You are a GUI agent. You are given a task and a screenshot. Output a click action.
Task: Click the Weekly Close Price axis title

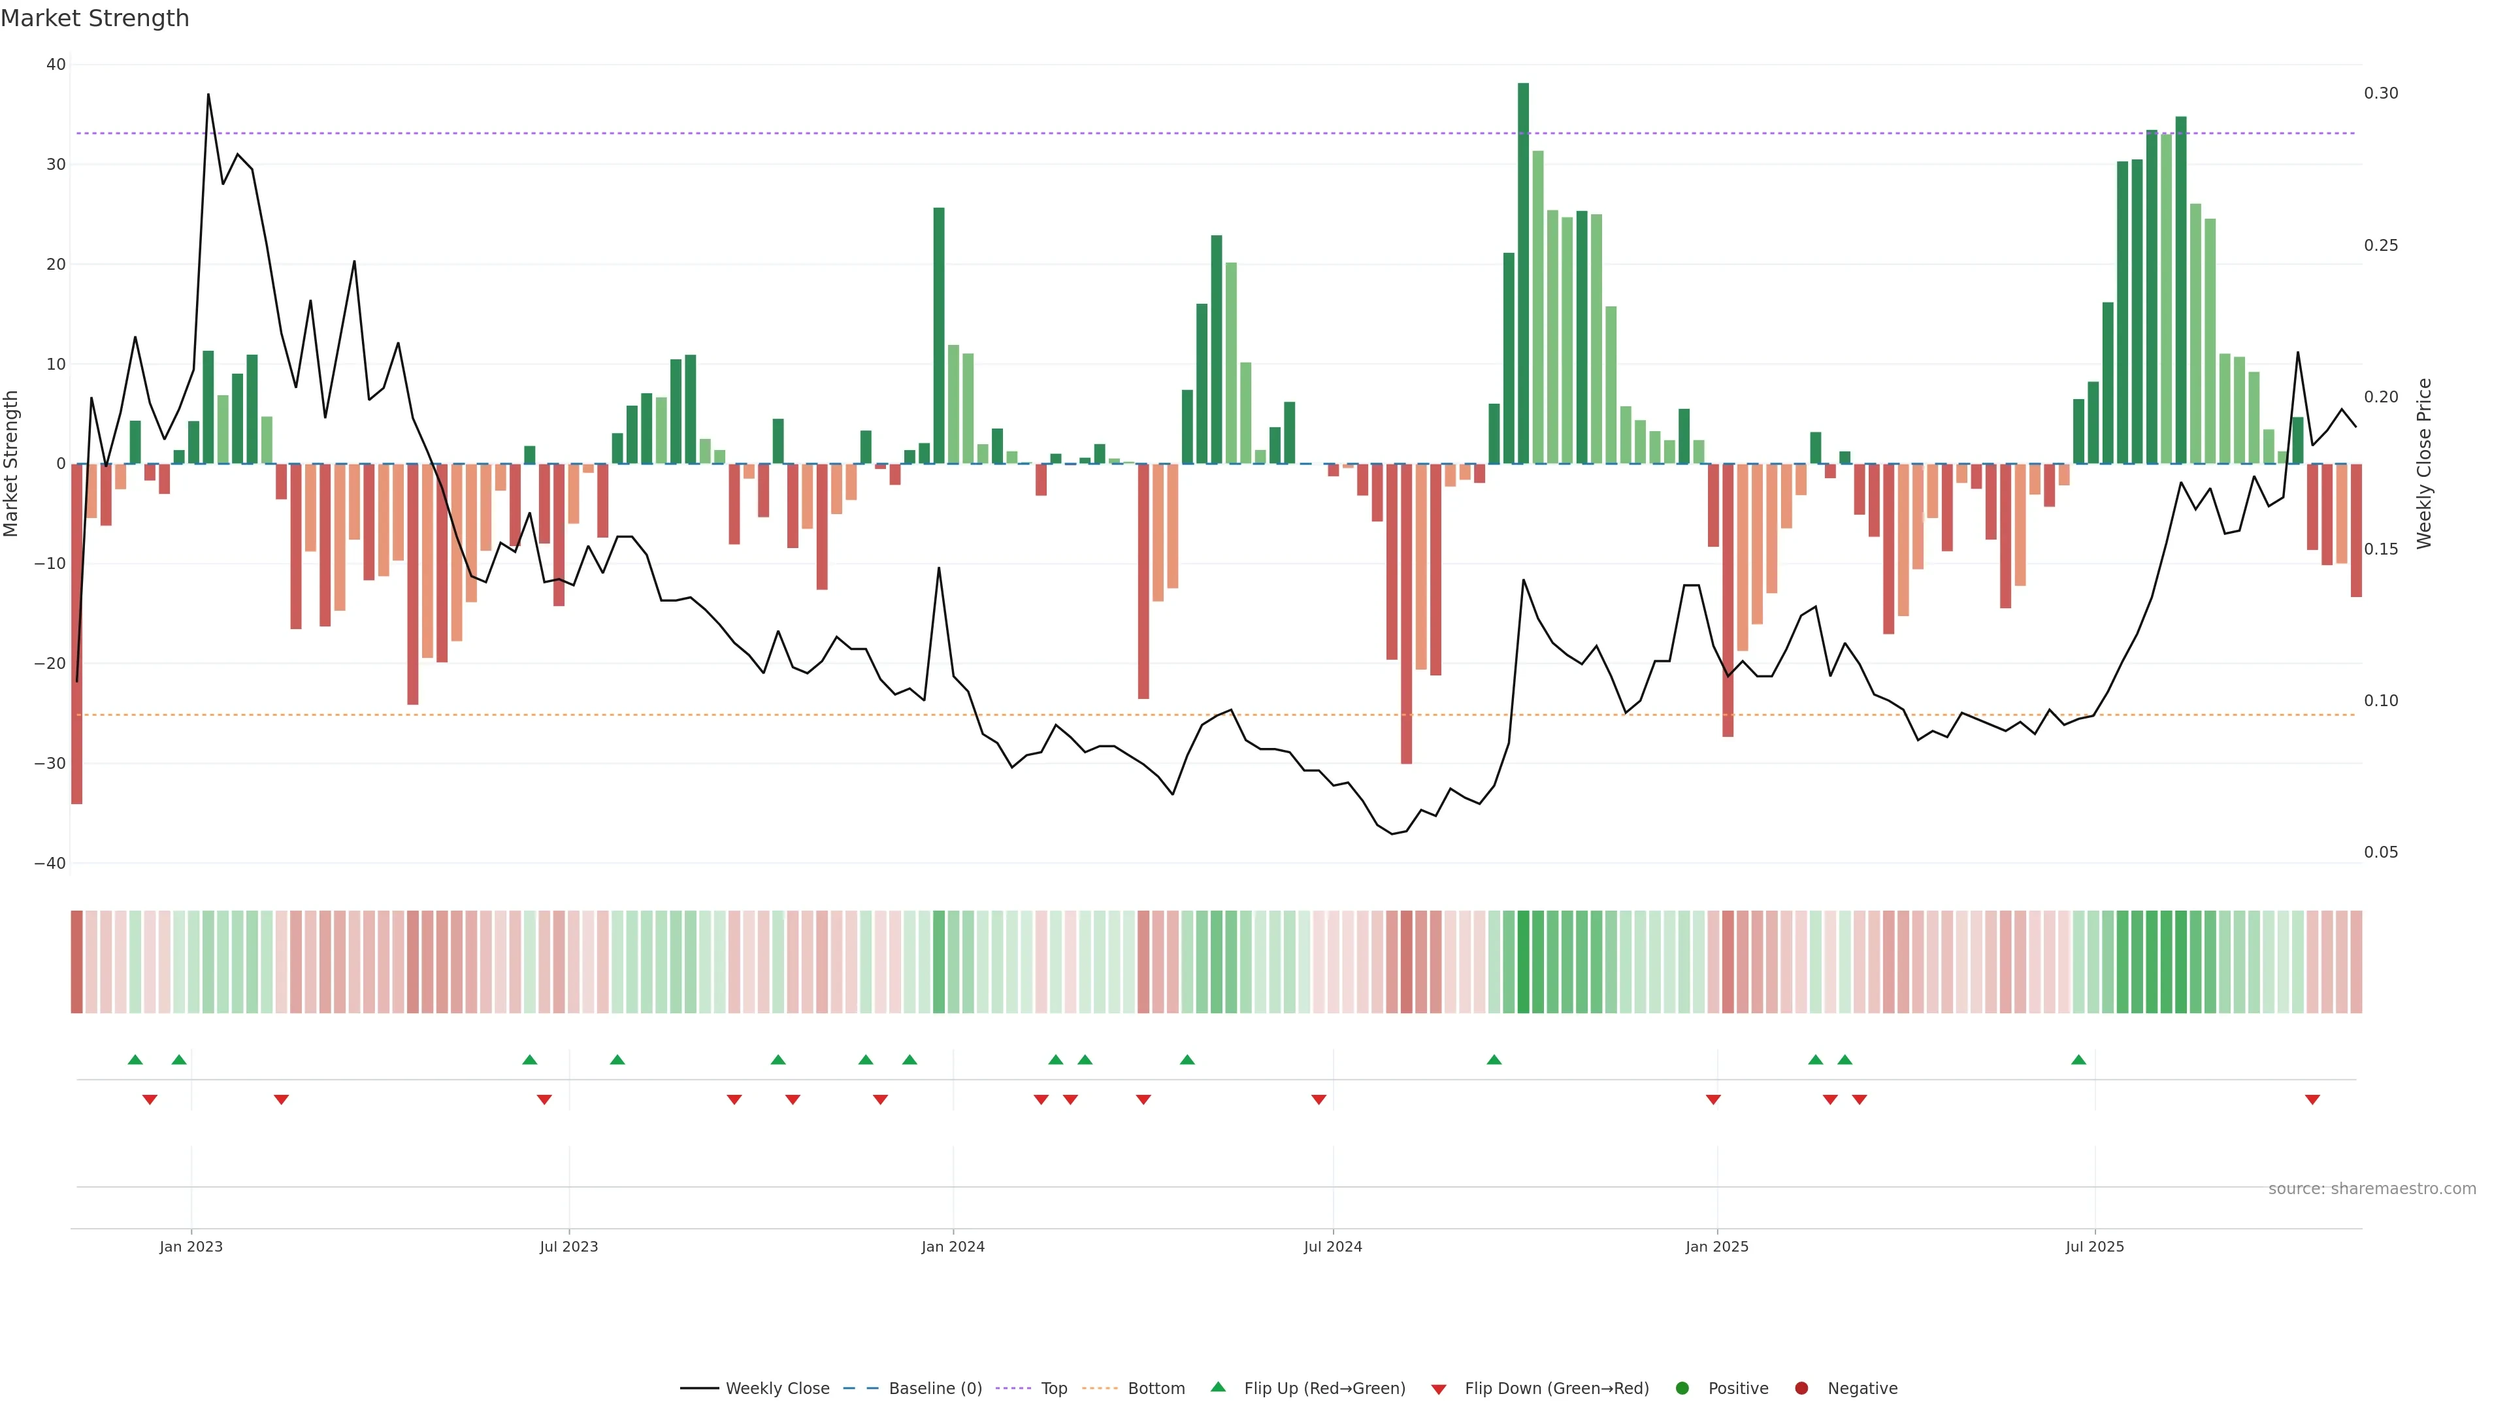click(x=2424, y=464)
